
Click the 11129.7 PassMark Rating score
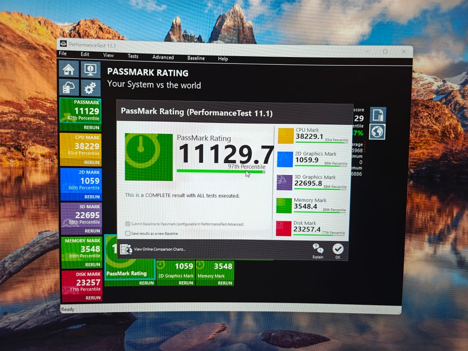coord(226,154)
